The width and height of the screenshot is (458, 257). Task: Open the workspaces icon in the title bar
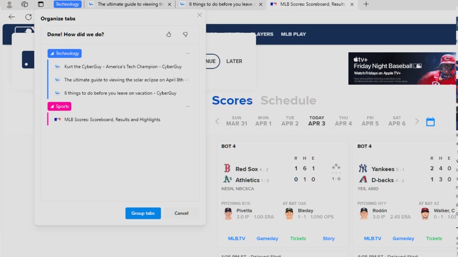(25, 4)
